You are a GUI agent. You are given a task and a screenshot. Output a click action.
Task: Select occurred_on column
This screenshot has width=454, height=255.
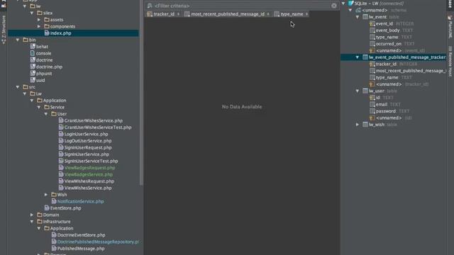(x=388, y=44)
